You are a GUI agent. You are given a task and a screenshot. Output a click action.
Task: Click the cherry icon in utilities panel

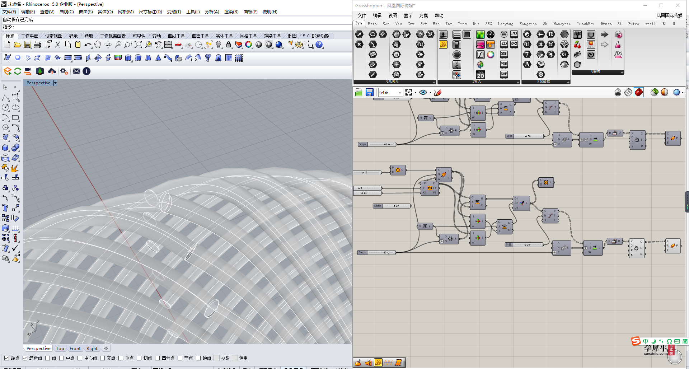point(577,45)
